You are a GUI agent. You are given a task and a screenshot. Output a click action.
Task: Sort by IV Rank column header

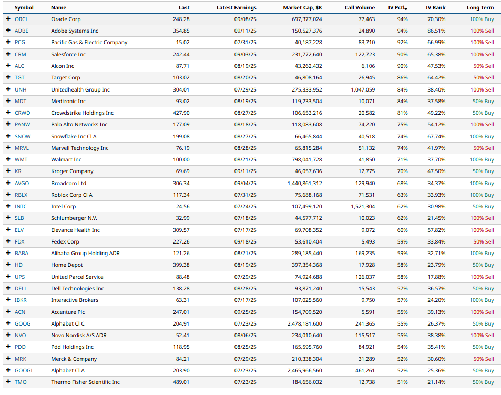click(x=435, y=8)
